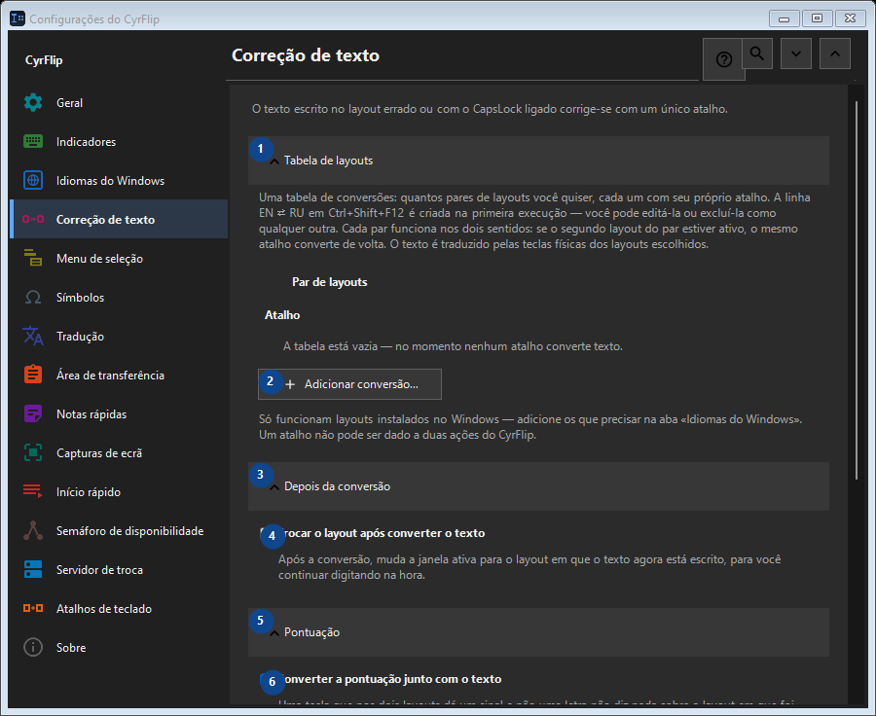Collapse the Depois da conversão section

(538, 485)
